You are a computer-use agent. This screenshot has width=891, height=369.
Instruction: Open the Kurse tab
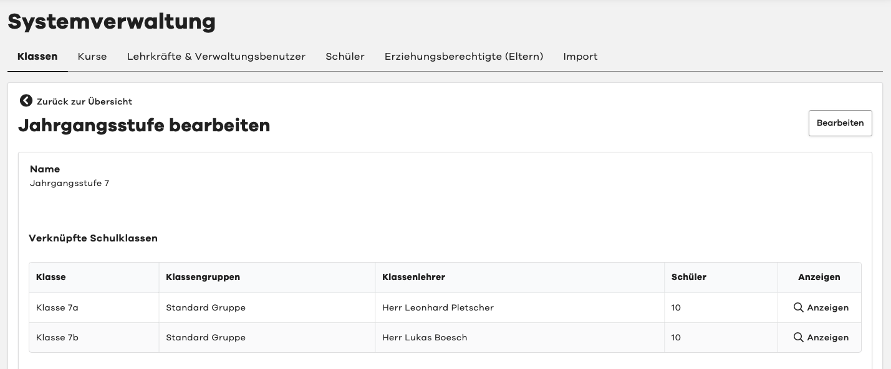click(92, 57)
